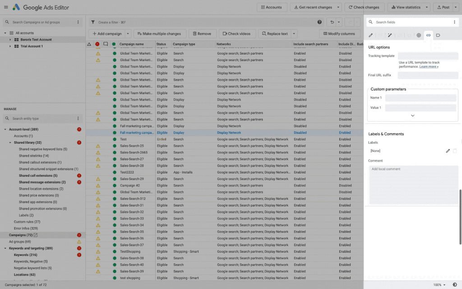462x289 pixels.
Task: Click the right panel vertical scrollbar
Action: 460,217
